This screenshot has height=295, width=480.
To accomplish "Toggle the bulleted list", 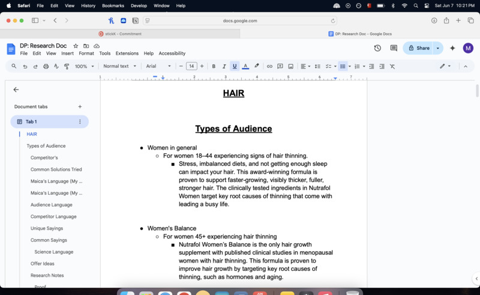I will 343,66.
